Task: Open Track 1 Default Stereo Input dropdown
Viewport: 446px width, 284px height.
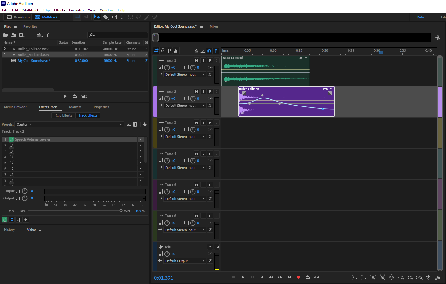Action: pyautogui.click(x=185, y=74)
